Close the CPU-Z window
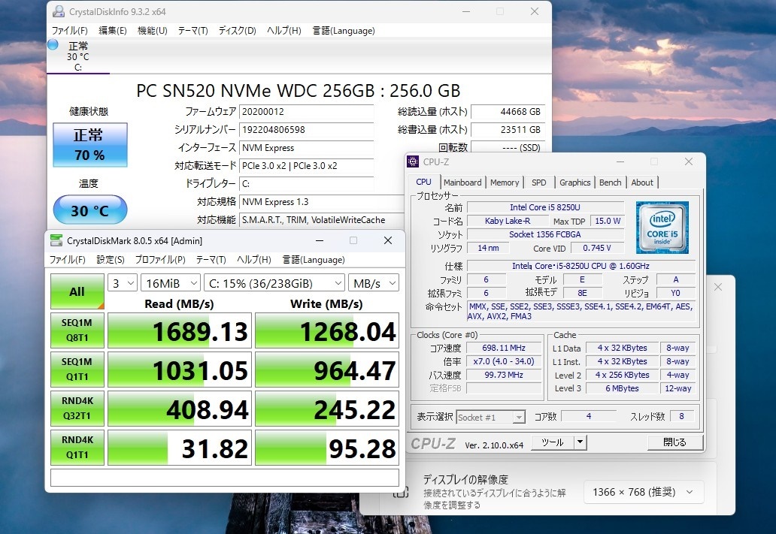Image resolution: width=776 pixels, height=534 pixels. coord(689,161)
